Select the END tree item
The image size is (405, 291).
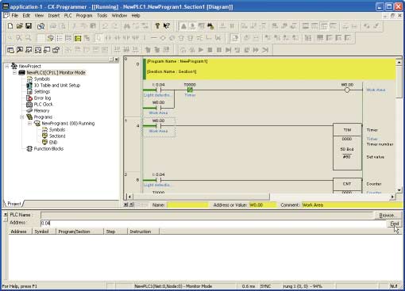coord(53,143)
